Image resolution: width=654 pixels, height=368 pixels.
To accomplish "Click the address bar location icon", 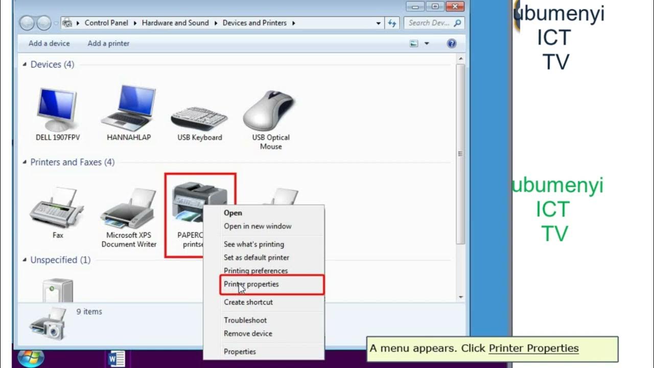I will click(67, 23).
